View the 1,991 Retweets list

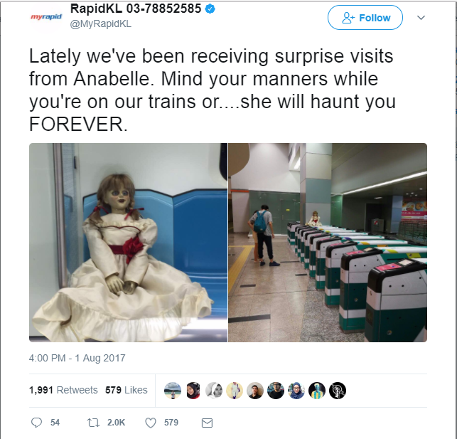(x=63, y=390)
